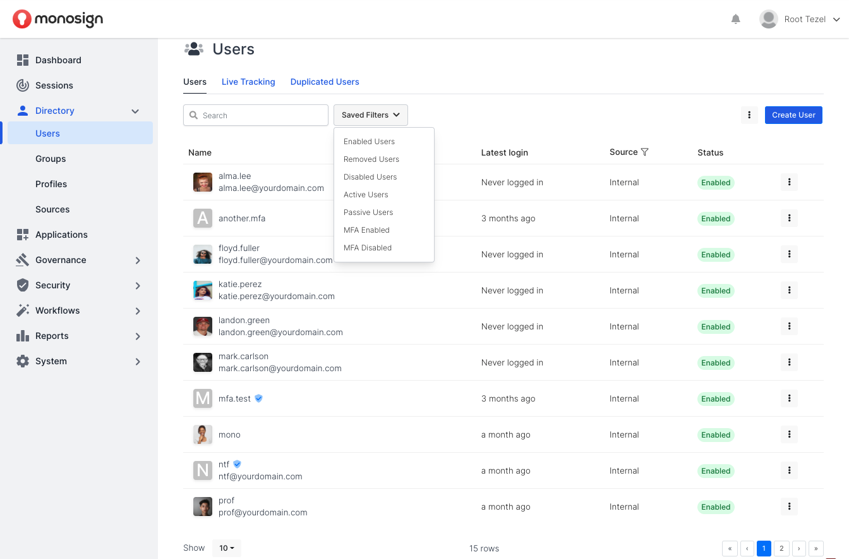This screenshot has width=849, height=559.
Task: Jump to the first page arrow
Action: point(730,548)
